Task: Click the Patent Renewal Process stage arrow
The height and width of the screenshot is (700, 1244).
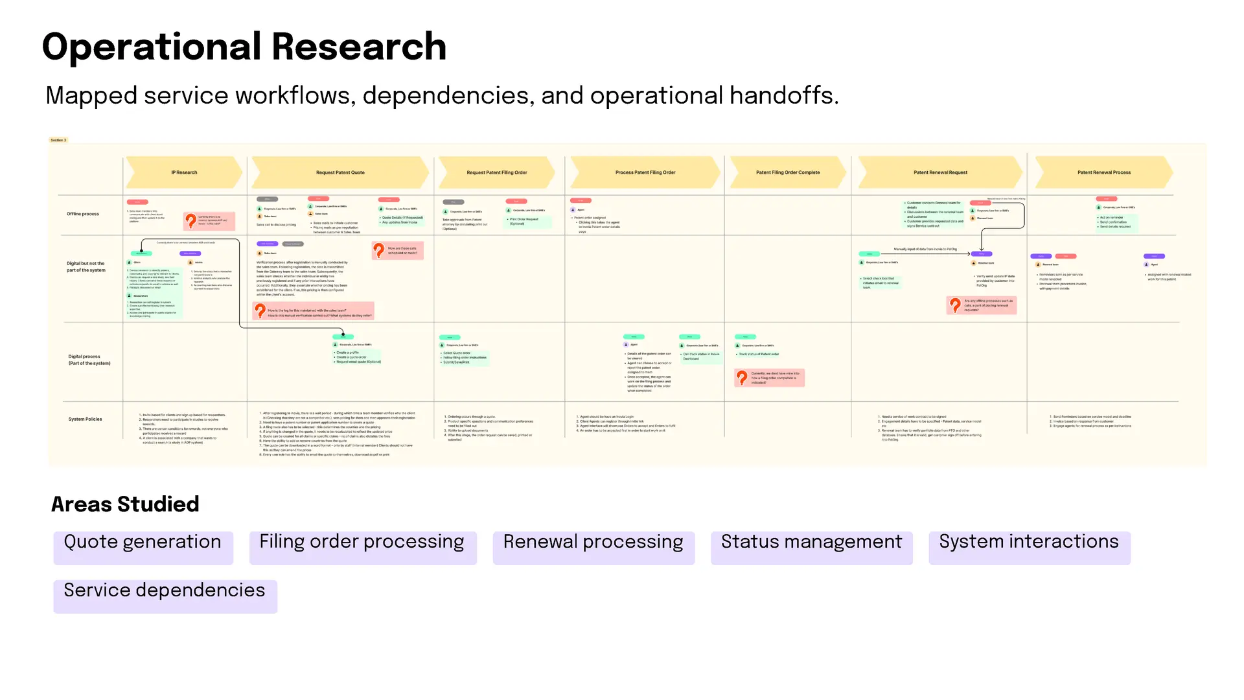Action: tap(1104, 172)
